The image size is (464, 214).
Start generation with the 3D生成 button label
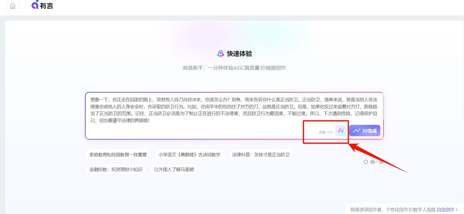(x=369, y=131)
